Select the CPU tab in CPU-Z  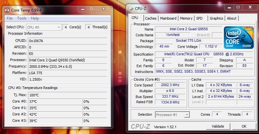point(136,18)
